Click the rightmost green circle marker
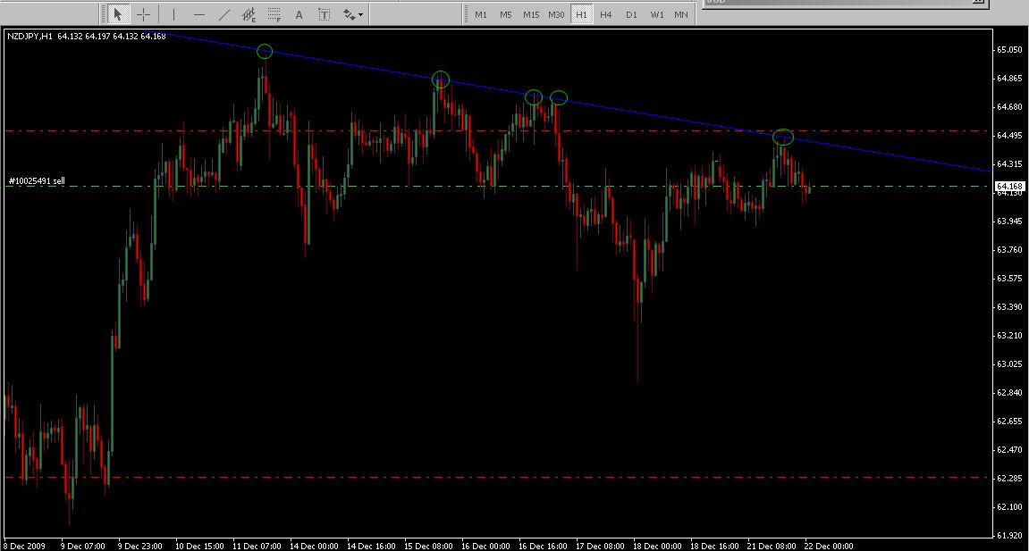The width and height of the screenshot is (1029, 551). (x=782, y=137)
